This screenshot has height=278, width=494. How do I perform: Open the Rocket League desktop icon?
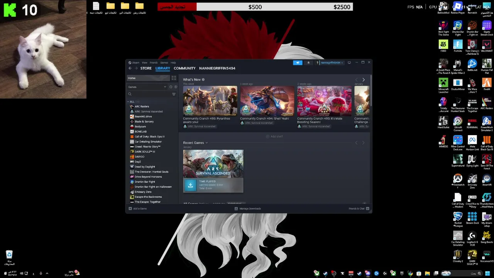coord(458,220)
